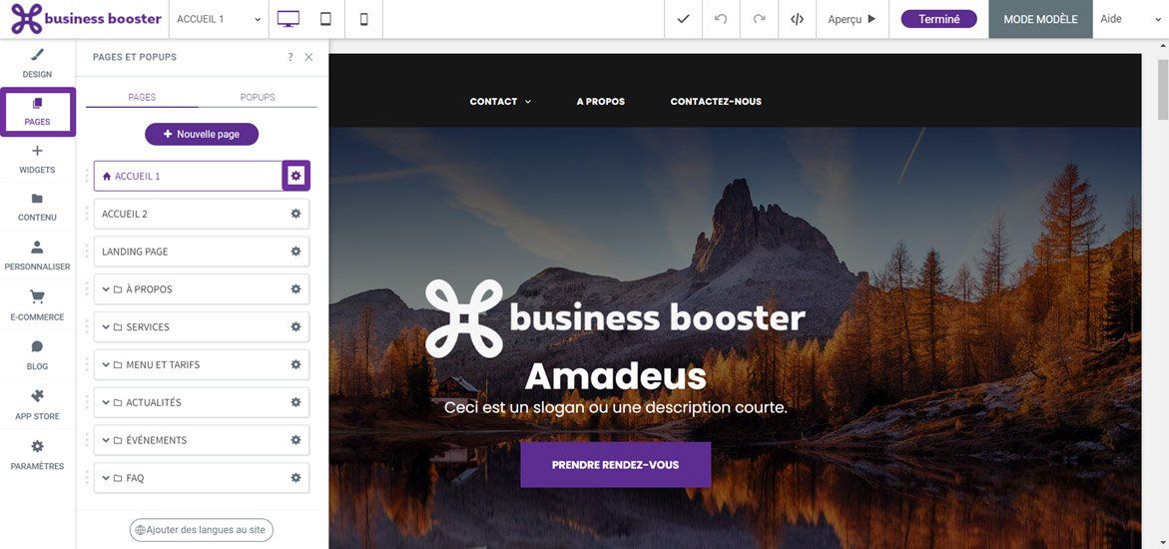Open the Design panel in sidebar
The image size is (1169, 549).
tap(37, 64)
